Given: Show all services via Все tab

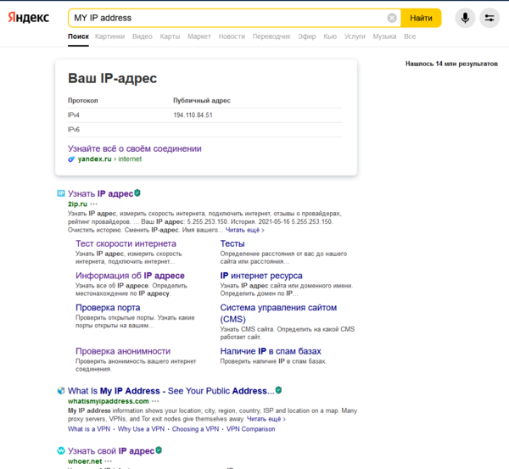Looking at the screenshot, I should [x=410, y=36].
